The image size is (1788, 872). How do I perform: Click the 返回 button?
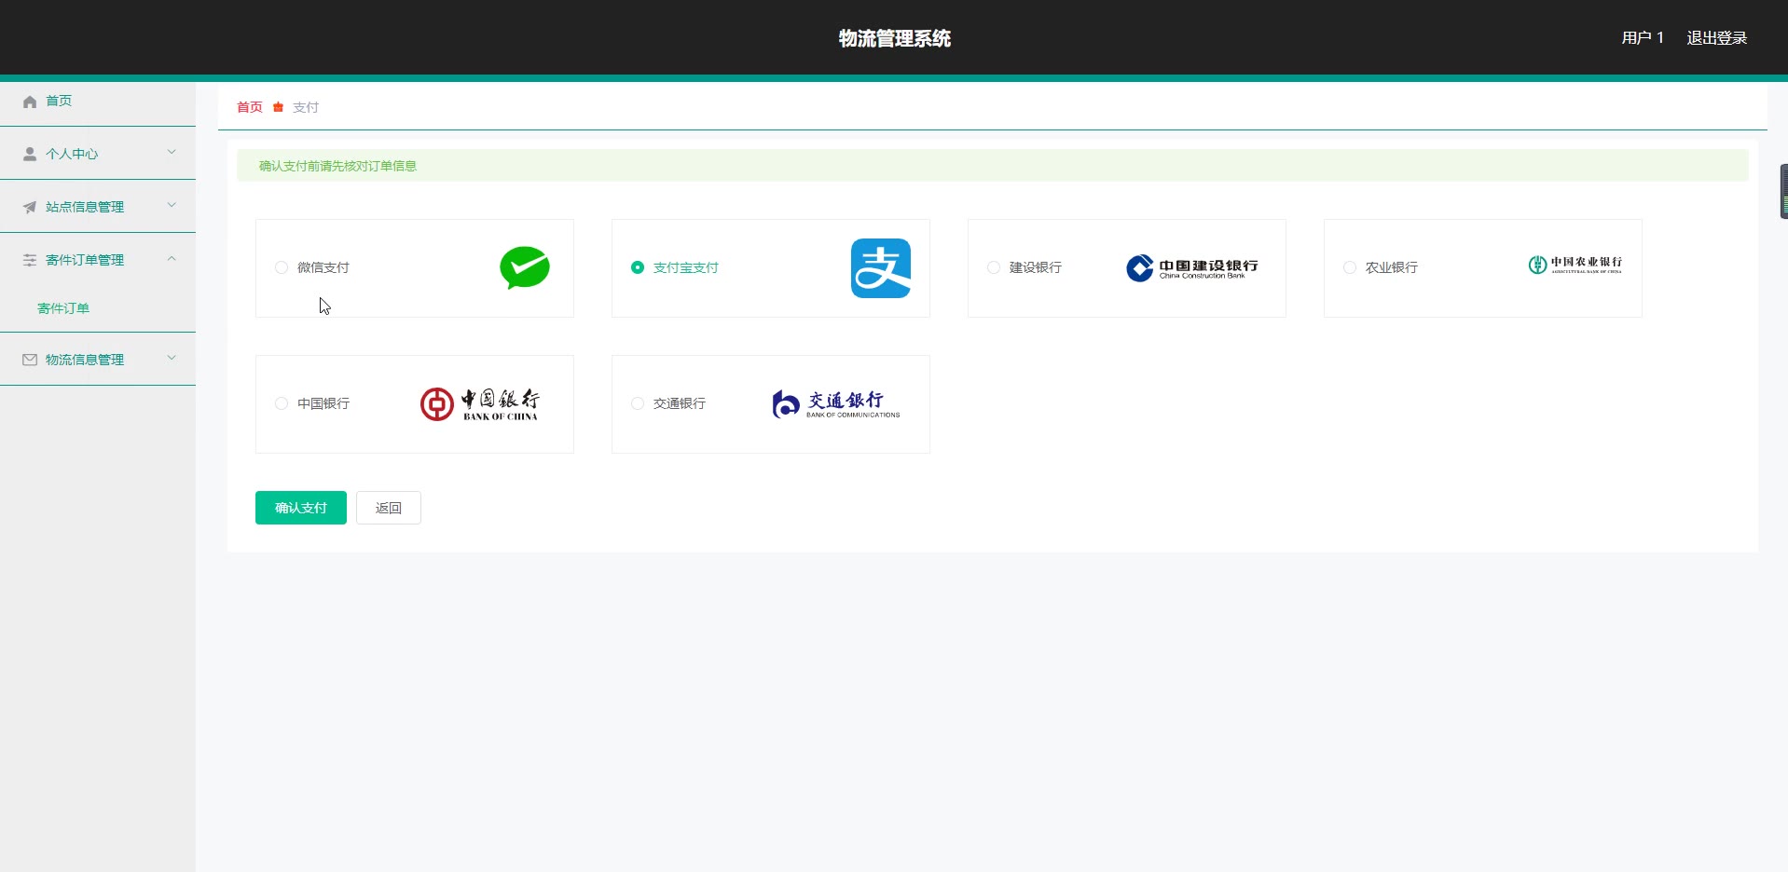tap(389, 508)
